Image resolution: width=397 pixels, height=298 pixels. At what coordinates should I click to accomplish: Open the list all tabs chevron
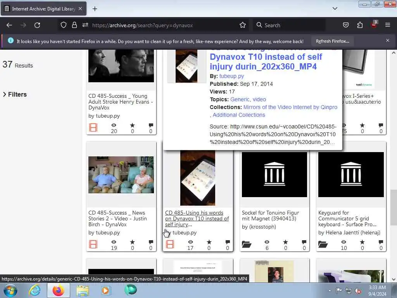335,9
